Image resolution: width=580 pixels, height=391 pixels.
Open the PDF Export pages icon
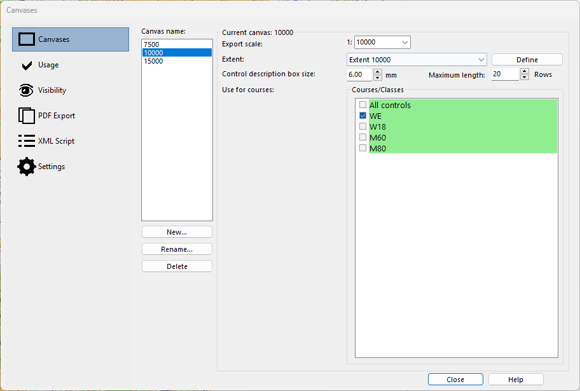pos(26,116)
